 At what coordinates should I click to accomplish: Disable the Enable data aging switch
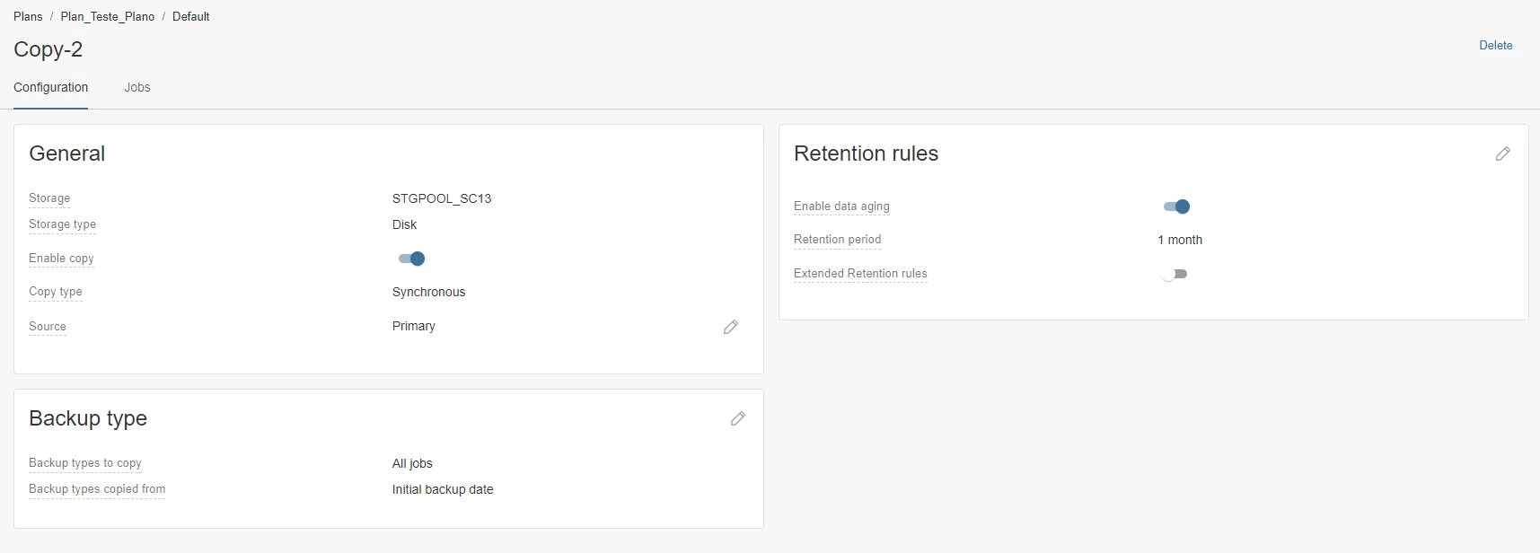pos(1176,206)
